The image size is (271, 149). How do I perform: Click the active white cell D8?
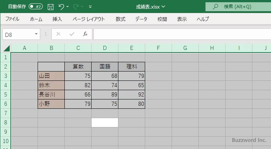point(105,123)
